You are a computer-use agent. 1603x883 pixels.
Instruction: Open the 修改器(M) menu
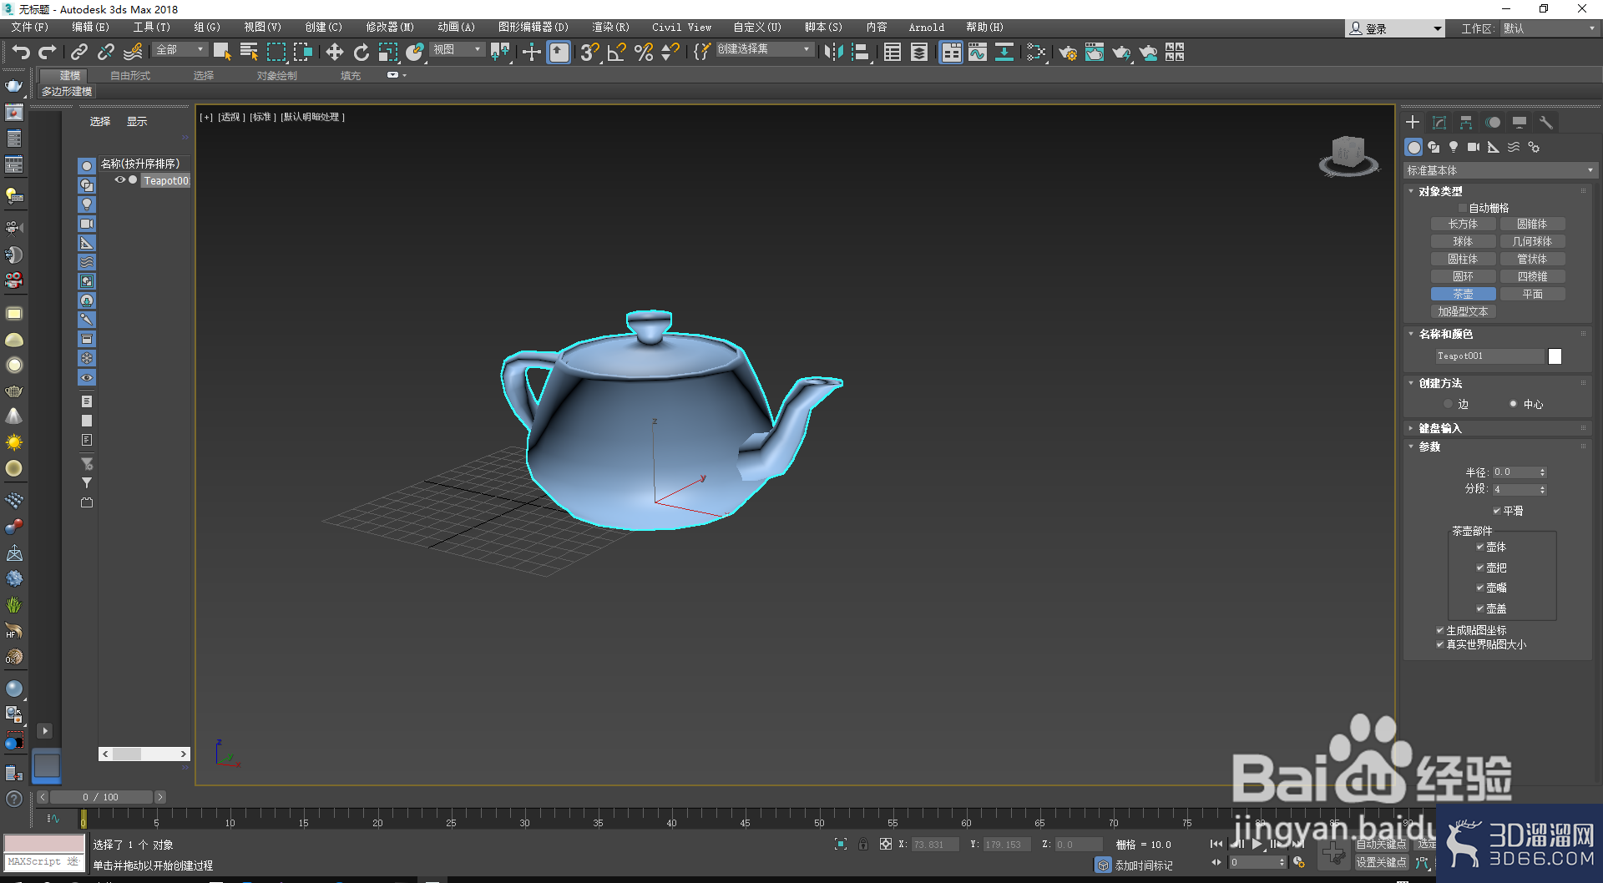click(390, 28)
